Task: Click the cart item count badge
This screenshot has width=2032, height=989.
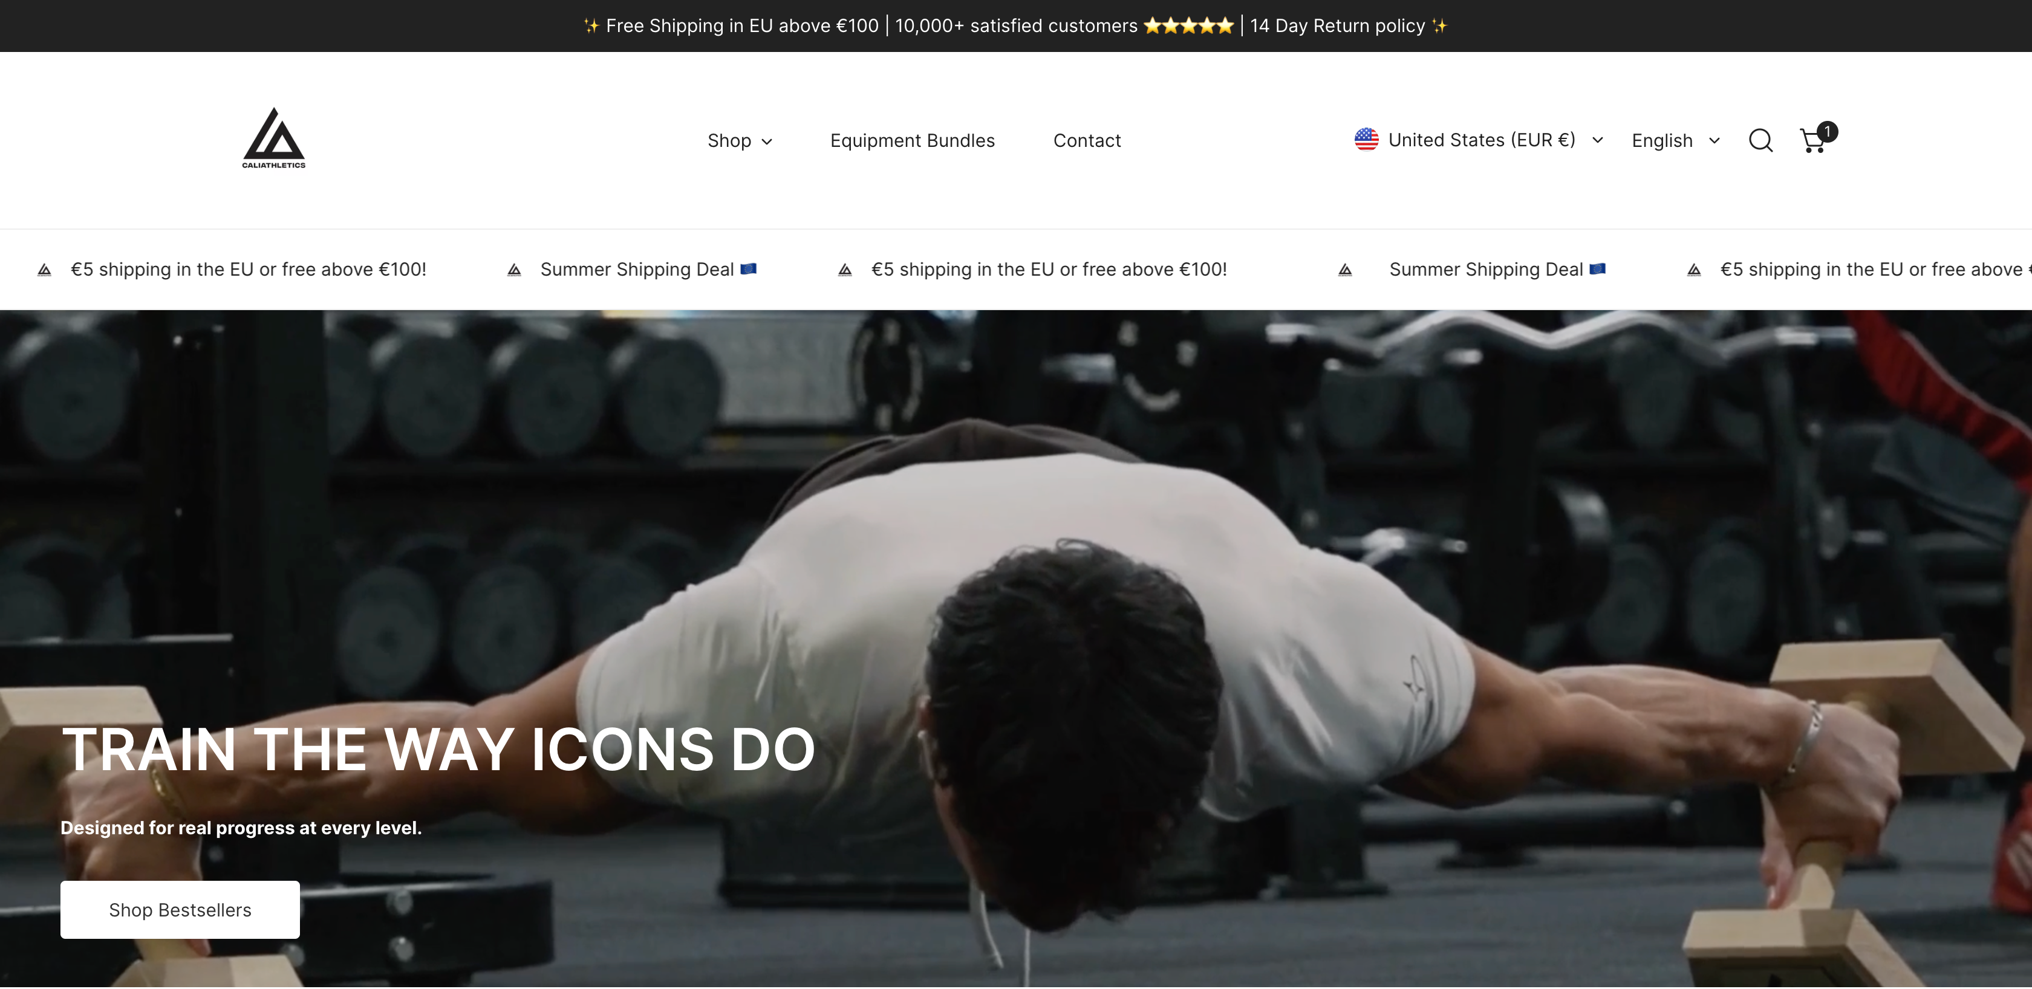Action: 1827,132
